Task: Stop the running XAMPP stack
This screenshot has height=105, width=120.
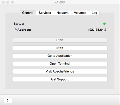Action: tap(60, 48)
